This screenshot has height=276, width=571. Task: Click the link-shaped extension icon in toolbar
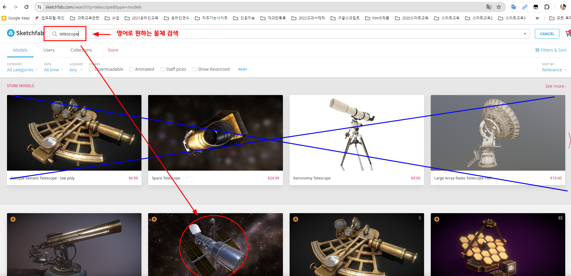point(525,7)
